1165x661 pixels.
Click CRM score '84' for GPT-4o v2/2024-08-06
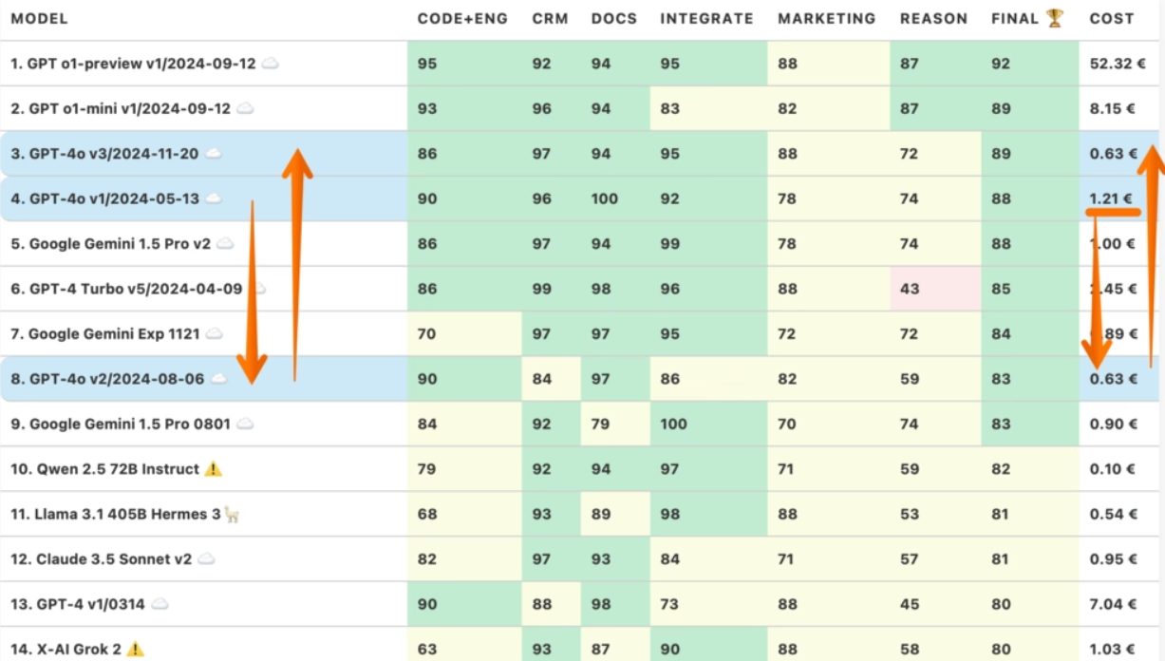[x=541, y=379]
